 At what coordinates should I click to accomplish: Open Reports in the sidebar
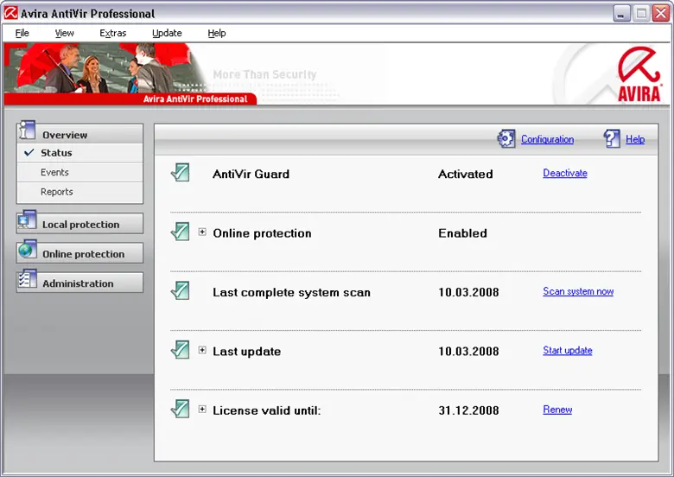(x=56, y=192)
